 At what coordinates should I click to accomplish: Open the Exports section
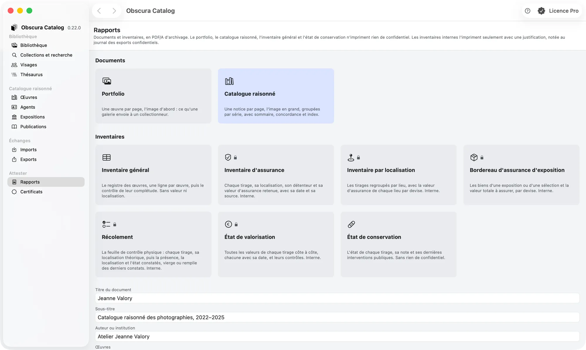(x=46, y=159)
